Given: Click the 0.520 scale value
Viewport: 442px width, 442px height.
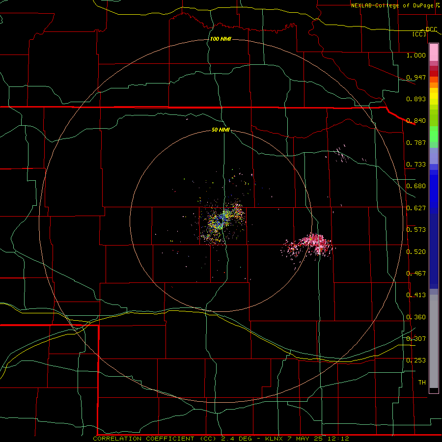Looking at the screenshot, I should click(x=416, y=252).
